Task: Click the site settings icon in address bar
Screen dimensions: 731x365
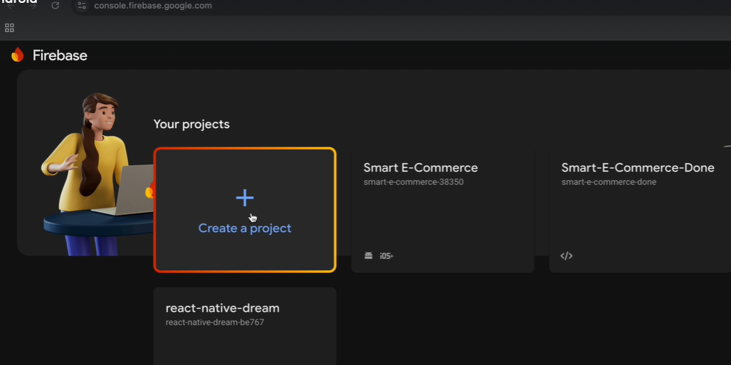Action: 82,6
